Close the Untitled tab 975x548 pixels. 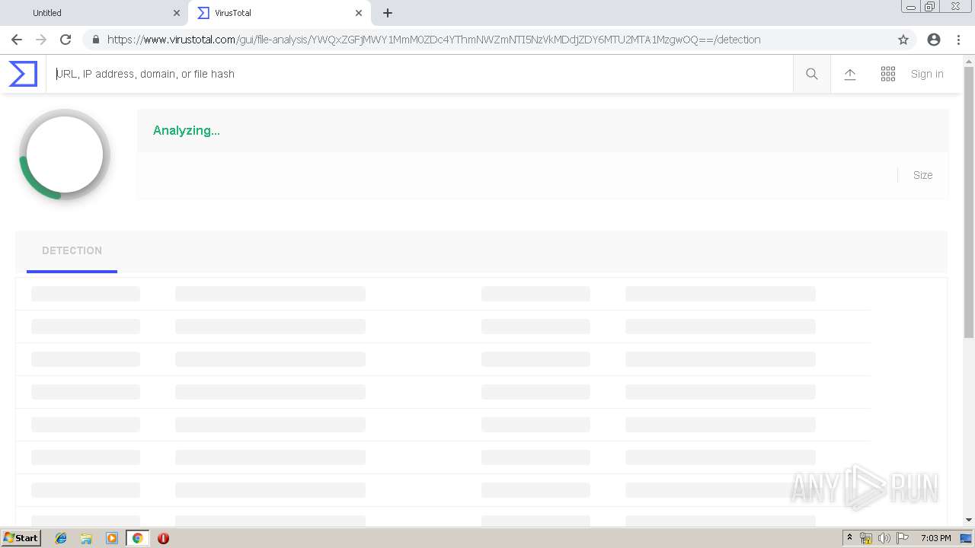177,13
